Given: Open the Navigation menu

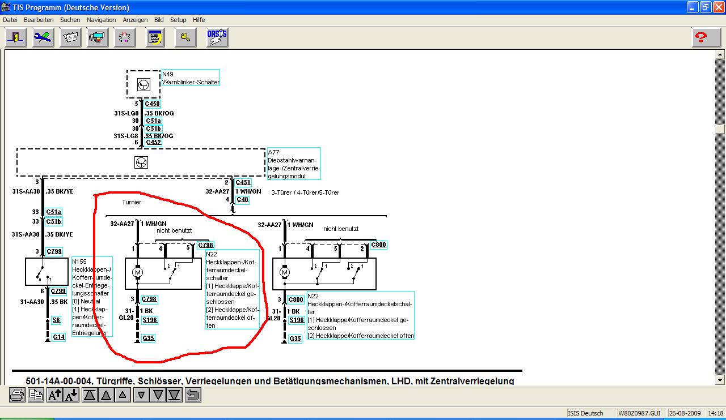Looking at the screenshot, I should coord(101,20).
